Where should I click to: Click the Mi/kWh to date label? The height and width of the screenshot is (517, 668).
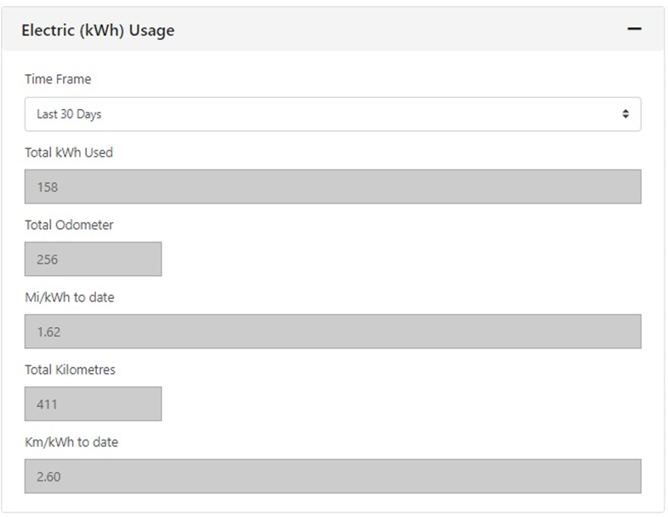70,297
